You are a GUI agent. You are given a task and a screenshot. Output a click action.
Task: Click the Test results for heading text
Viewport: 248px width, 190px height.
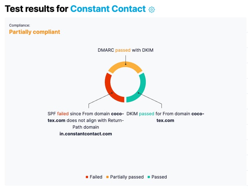[37, 9]
